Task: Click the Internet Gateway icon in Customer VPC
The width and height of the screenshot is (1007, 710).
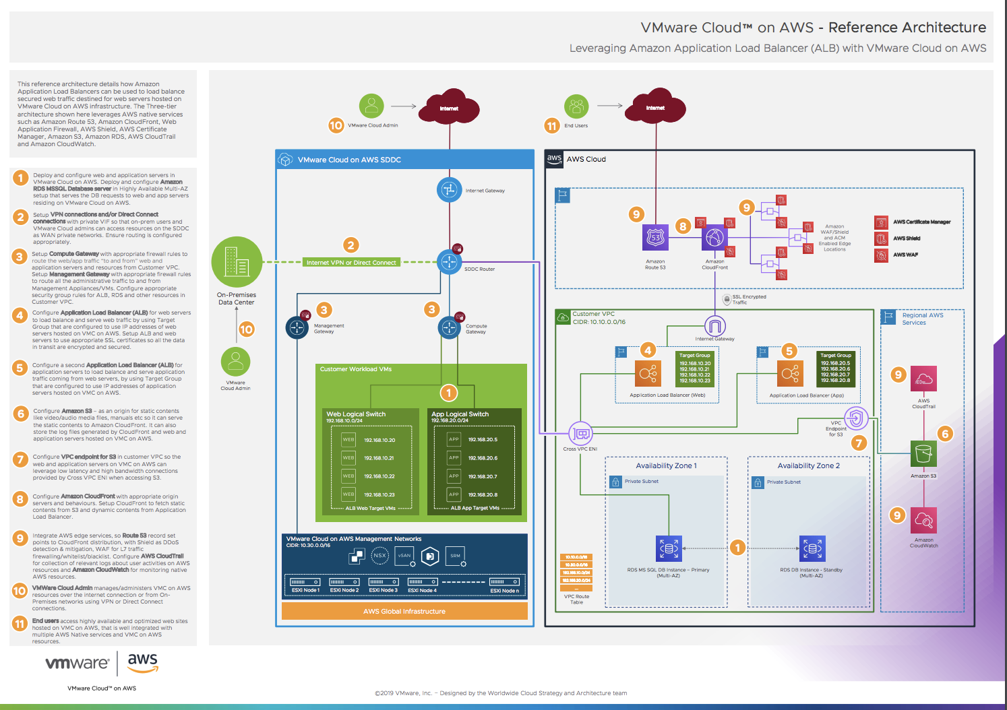Action: (x=715, y=326)
